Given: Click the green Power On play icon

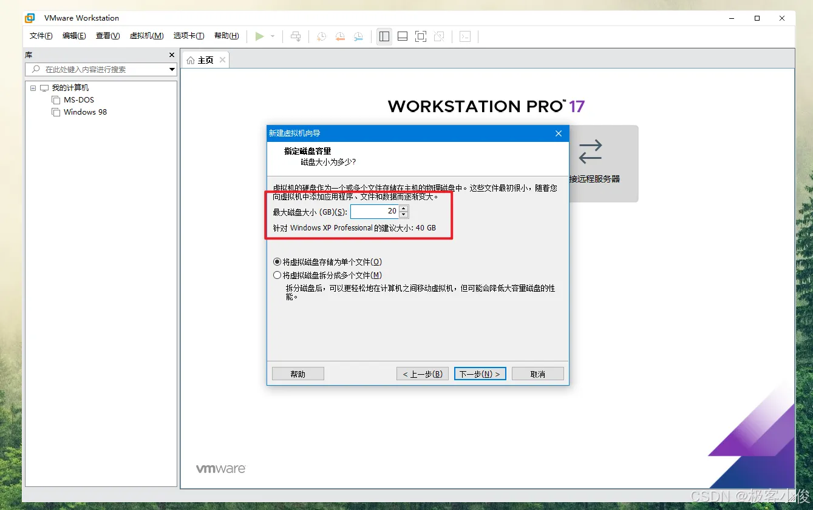Looking at the screenshot, I should tap(259, 36).
